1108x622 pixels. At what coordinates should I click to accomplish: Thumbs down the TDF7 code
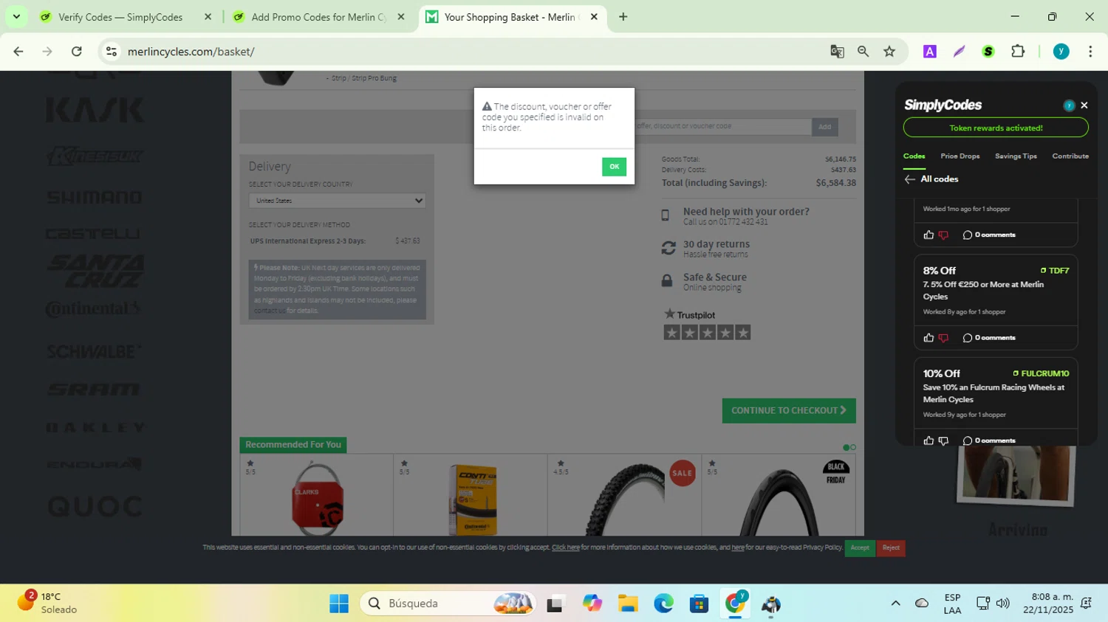point(943,339)
